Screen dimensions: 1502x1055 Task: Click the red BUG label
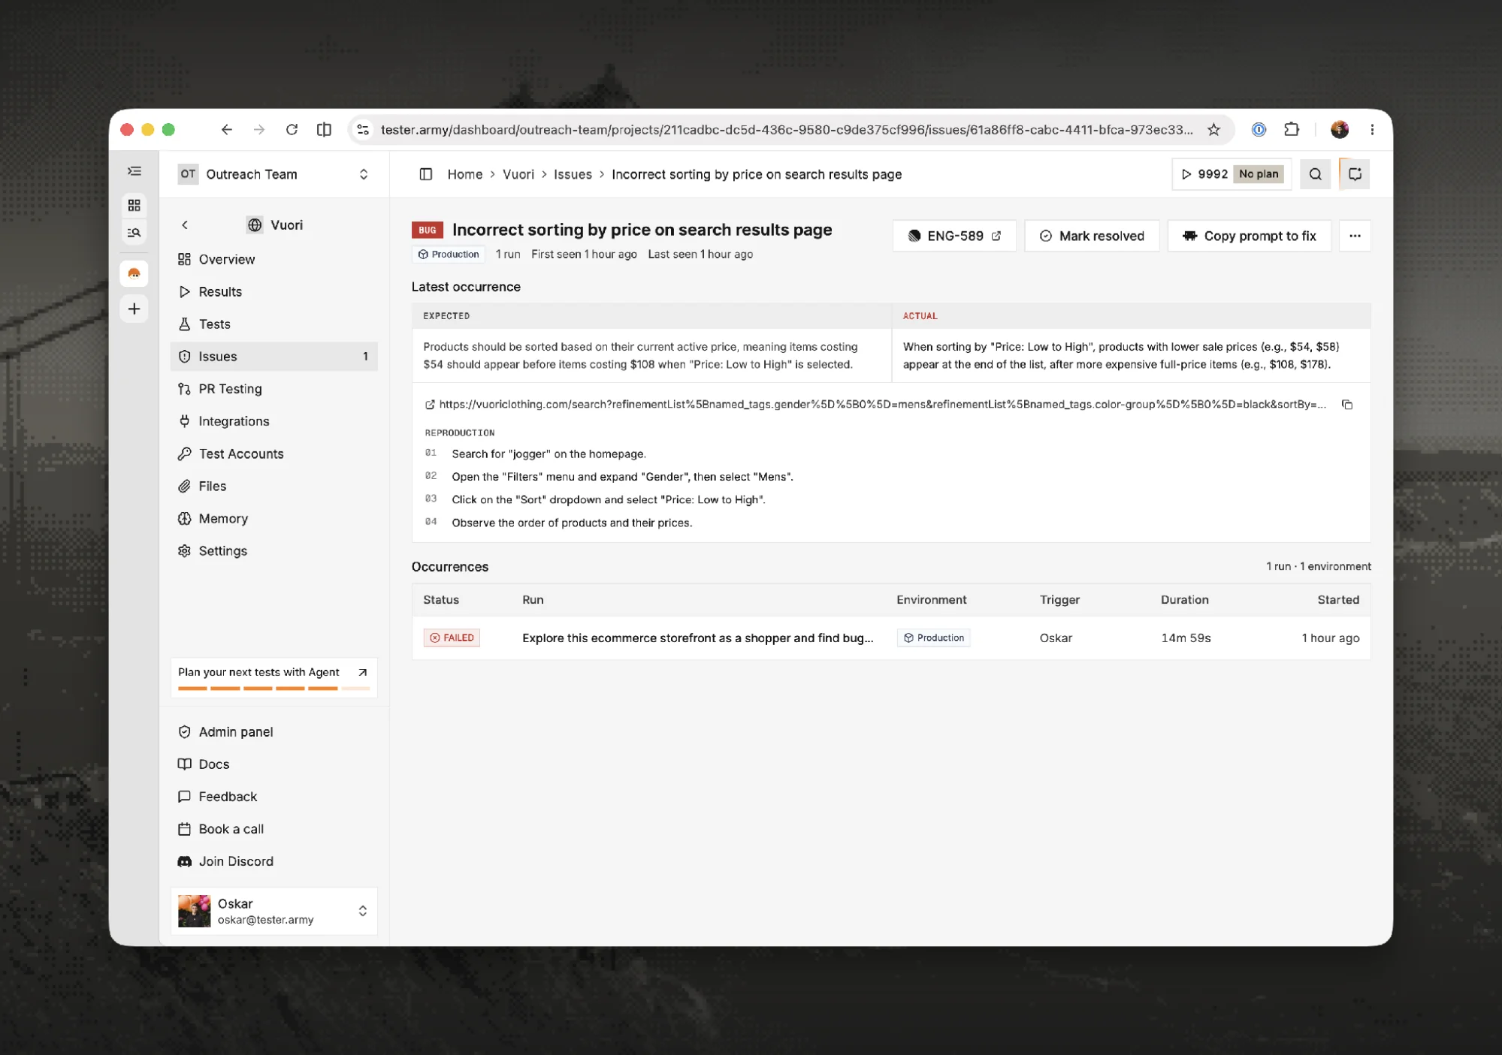coord(428,230)
